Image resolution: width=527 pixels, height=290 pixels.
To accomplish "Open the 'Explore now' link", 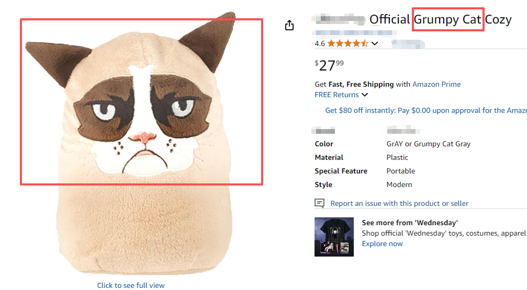I will tap(382, 243).
